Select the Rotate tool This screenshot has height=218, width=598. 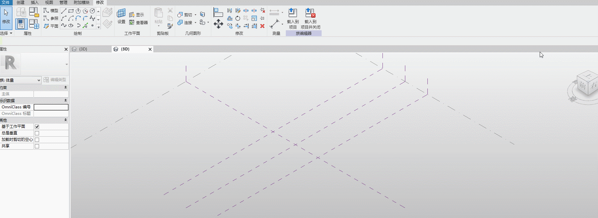tap(238, 18)
